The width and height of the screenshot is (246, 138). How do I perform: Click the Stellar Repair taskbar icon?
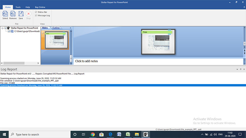pyautogui.click(x=145, y=134)
